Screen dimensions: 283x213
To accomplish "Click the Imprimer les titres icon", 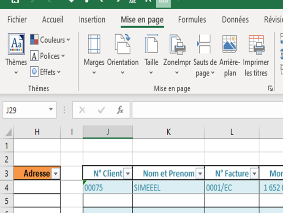I will tap(256, 44).
